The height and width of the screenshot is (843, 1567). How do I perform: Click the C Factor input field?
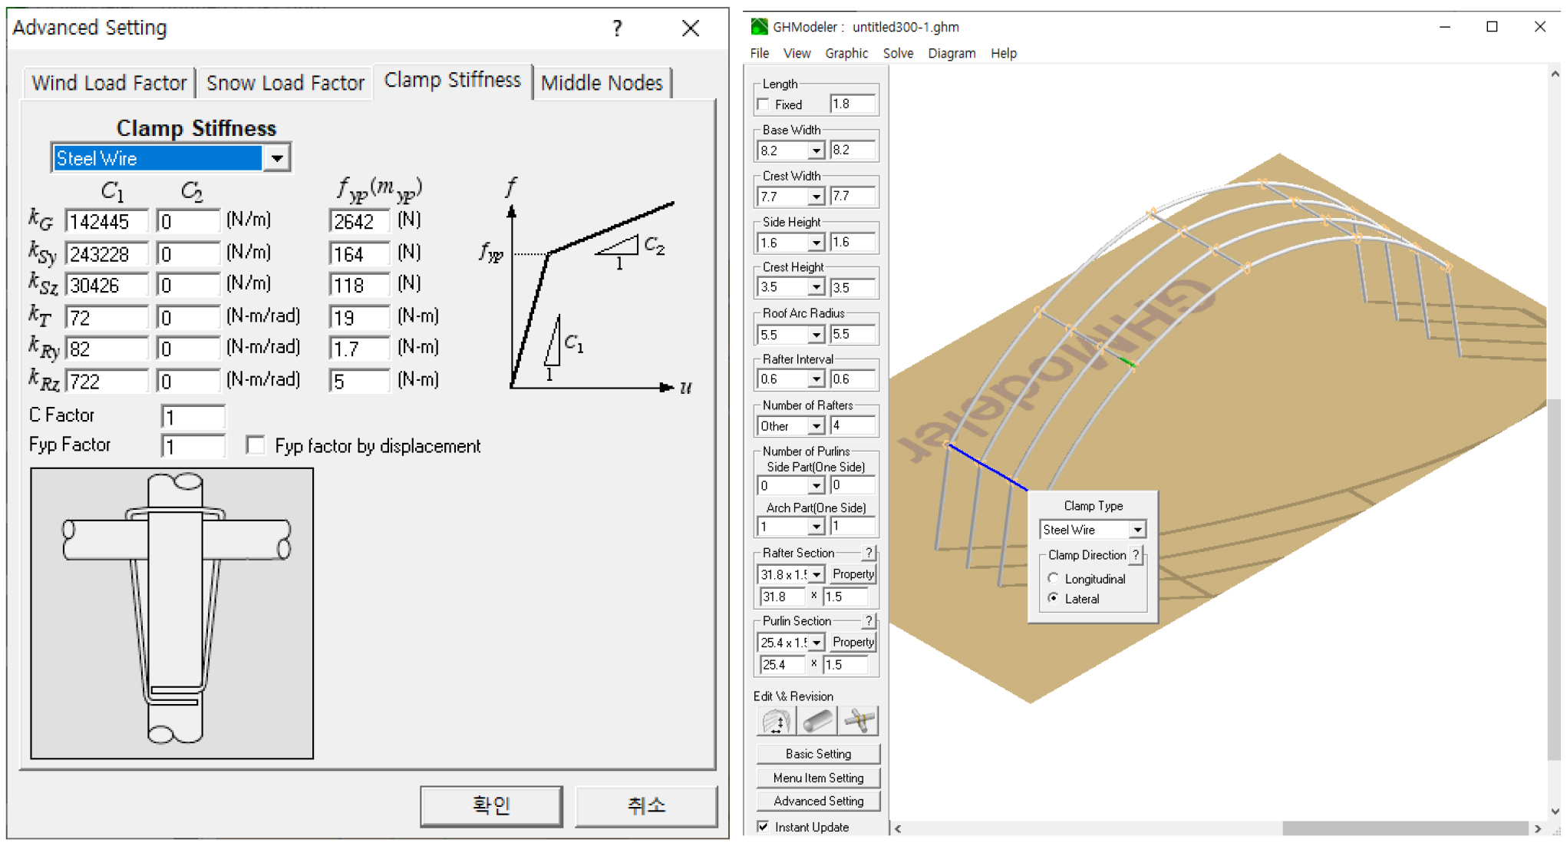(x=193, y=417)
